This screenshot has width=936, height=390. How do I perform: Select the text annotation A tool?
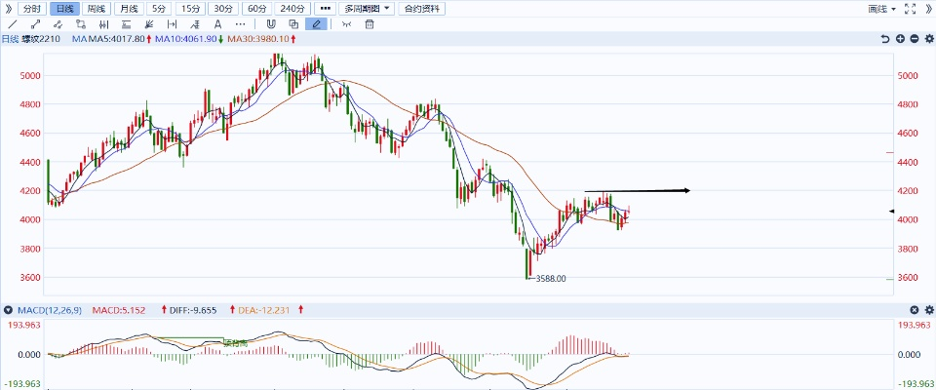217,24
